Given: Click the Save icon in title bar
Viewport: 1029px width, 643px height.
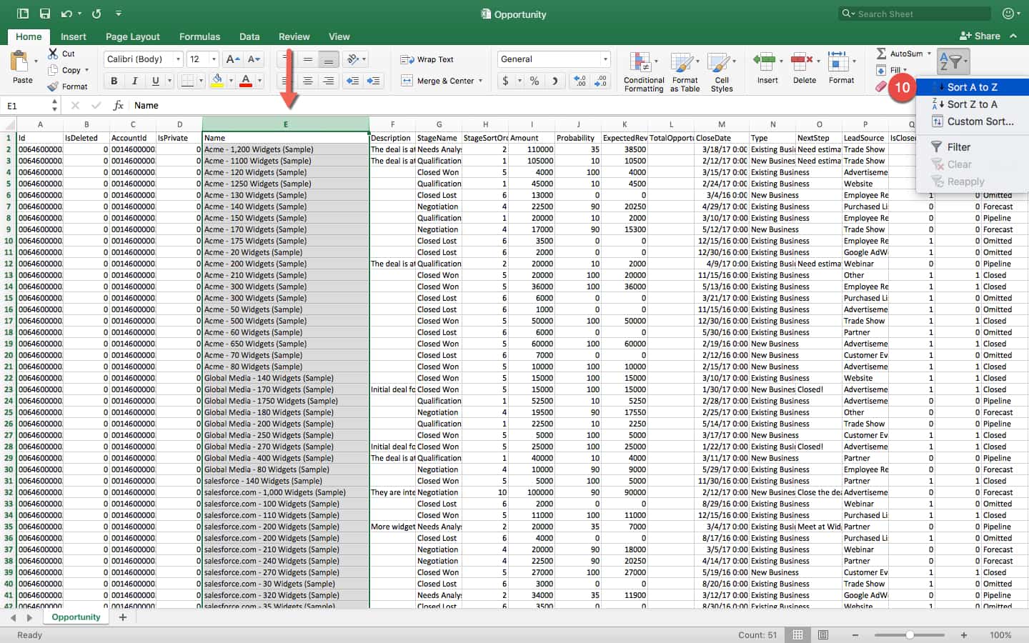Looking at the screenshot, I should pyautogui.click(x=45, y=14).
